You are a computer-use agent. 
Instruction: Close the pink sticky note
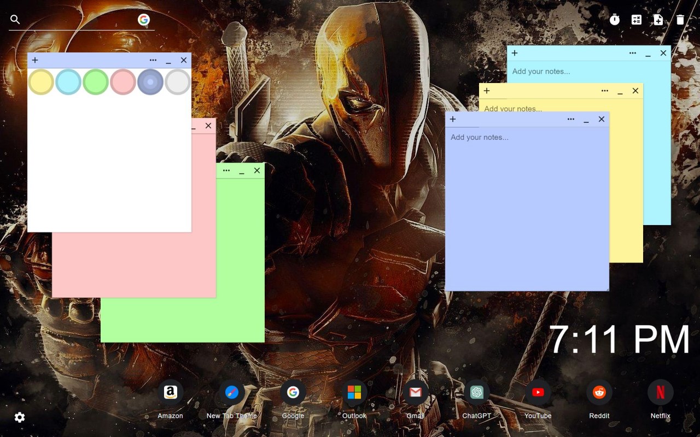click(208, 126)
